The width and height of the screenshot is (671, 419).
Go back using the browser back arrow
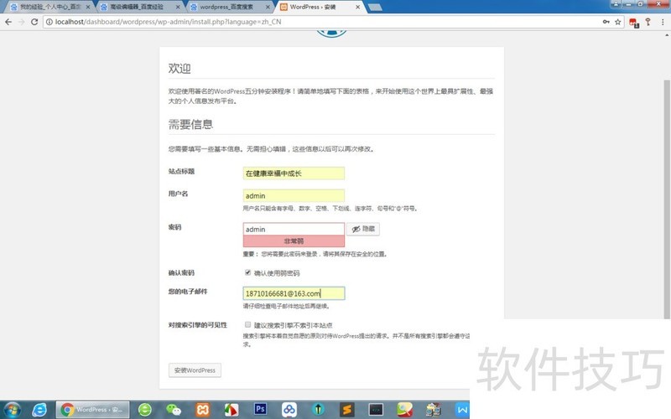[x=8, y=22]
